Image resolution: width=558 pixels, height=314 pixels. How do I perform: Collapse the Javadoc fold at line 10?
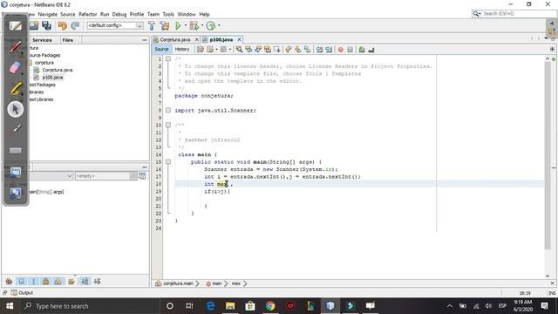click(x=168, y=125)
